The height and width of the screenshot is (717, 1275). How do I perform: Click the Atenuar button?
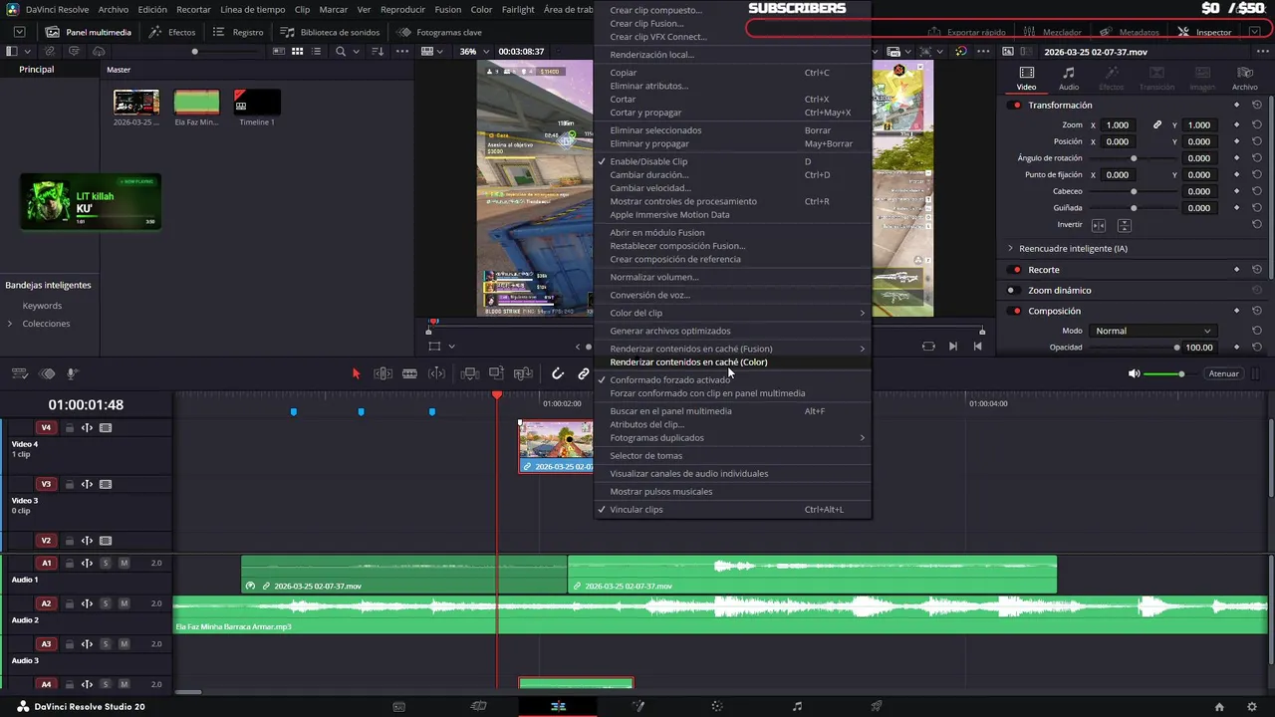(x=1223, y=373)
